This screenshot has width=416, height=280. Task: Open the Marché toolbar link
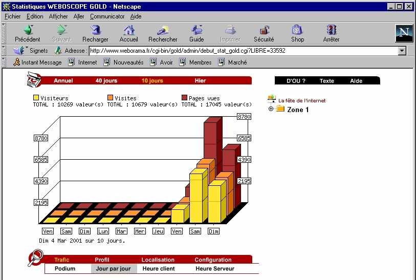click(x=233, y=62)
